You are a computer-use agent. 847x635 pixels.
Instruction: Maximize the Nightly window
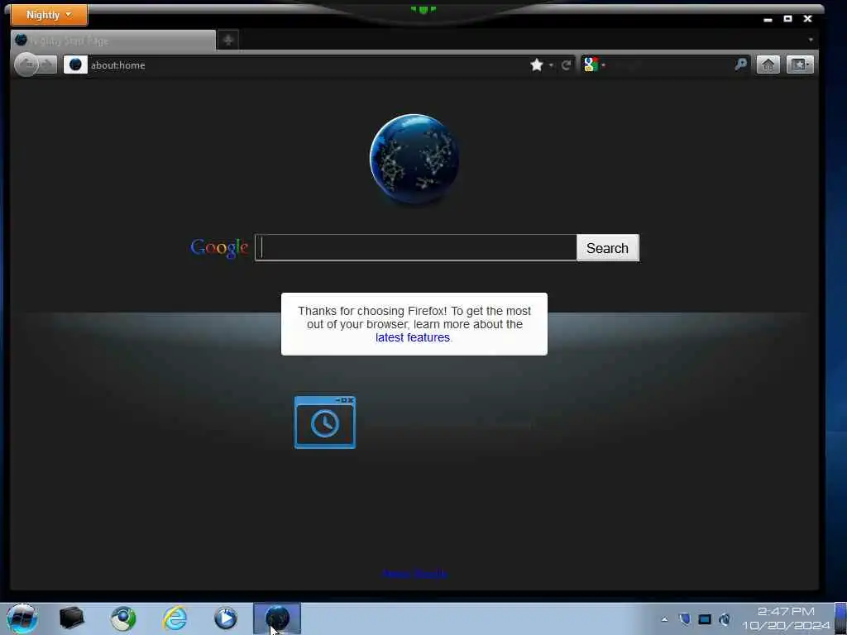787,18
